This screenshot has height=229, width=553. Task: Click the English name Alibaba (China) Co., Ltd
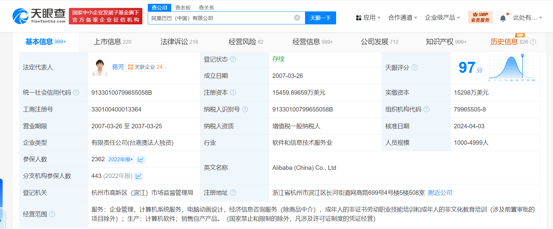[304, 168]
